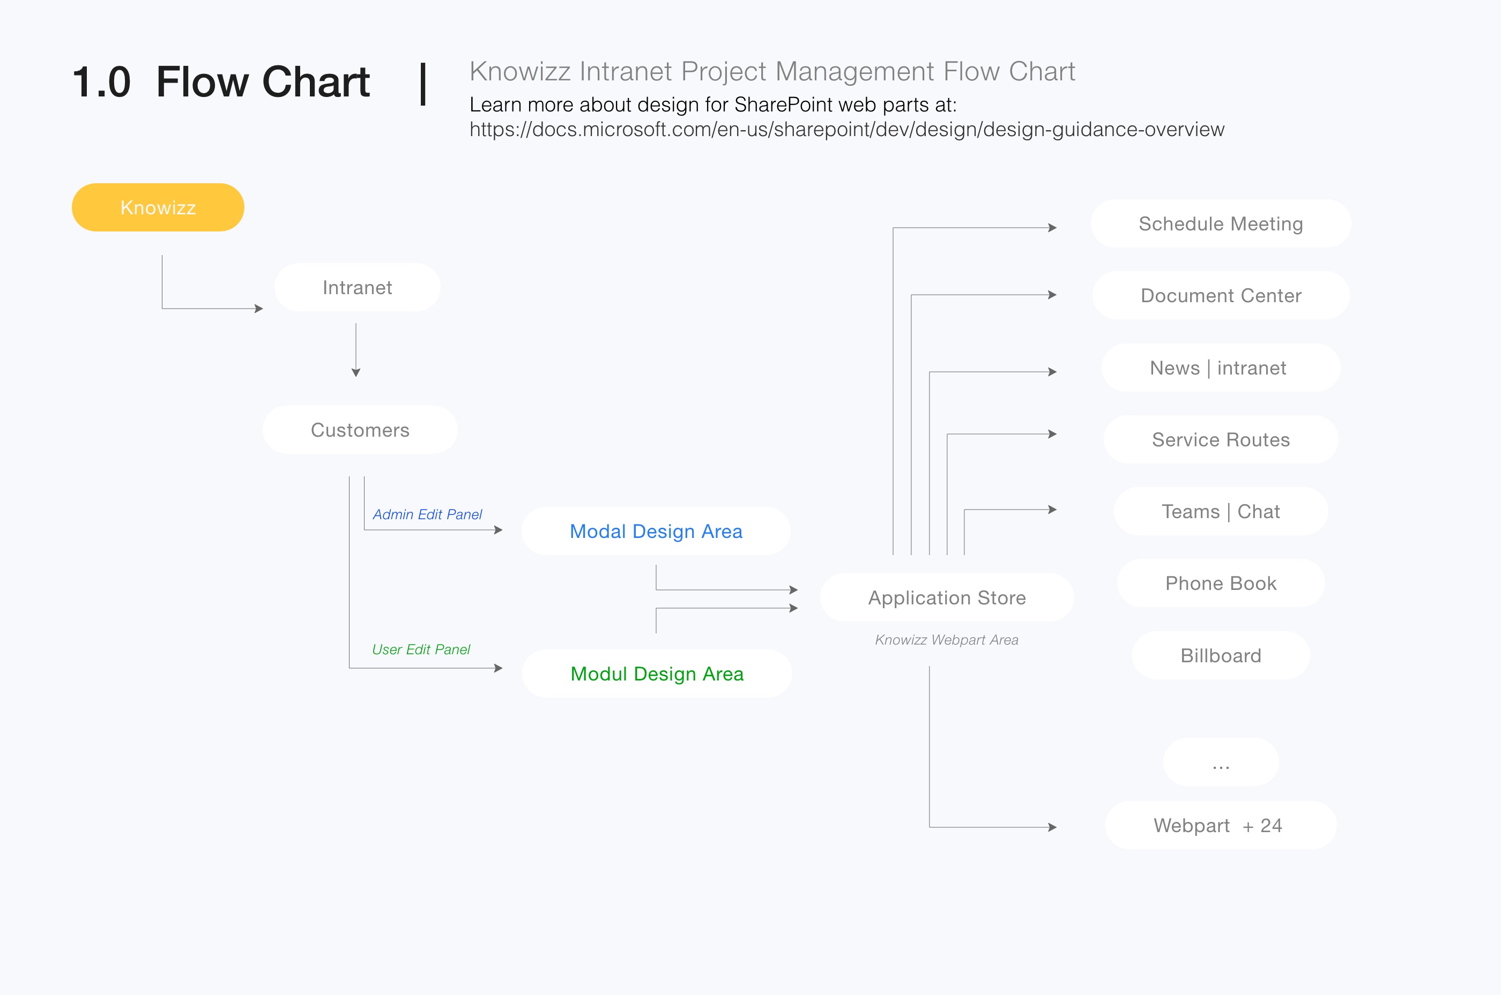The width and height of the screenshot is (1501, 995).
Task: Click the Application Store node
Action: pyautogui.click(x=947, y=598)
